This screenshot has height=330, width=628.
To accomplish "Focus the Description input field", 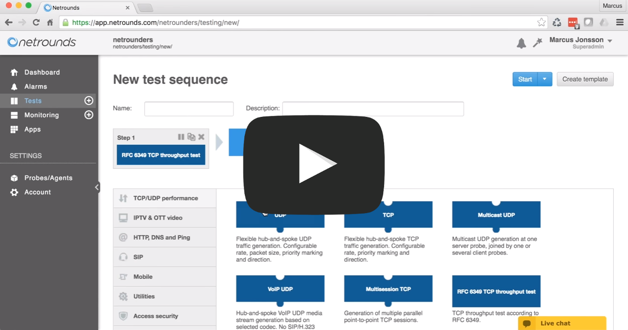I will (x=373, y=109).
